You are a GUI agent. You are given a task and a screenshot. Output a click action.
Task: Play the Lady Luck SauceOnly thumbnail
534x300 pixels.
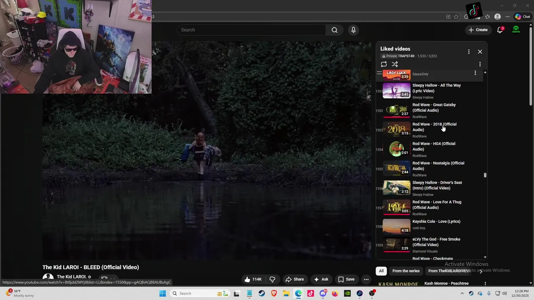pyautogui.click(x=396, y=75)
